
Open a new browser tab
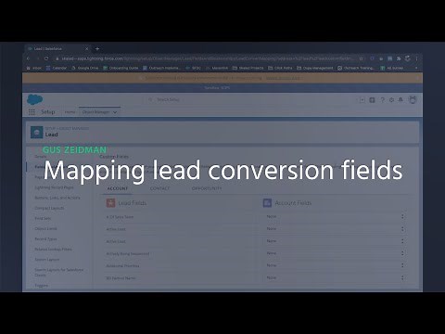coord(97,48)
